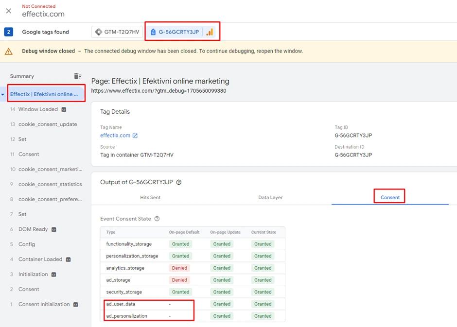This screenshot has height=327, width=457.
Task: Open help icon next to Output of G-56GCRTY3JP
Action: pyautogui.click(x=179, y=182)
